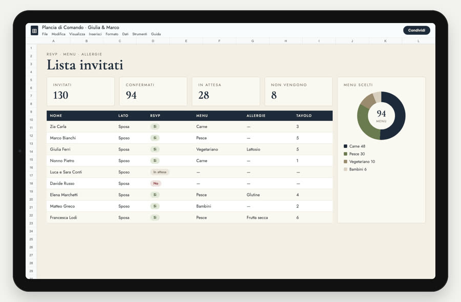Click the No badge for Davide Russo
This screenshot has width=461, height=302.
156,183
